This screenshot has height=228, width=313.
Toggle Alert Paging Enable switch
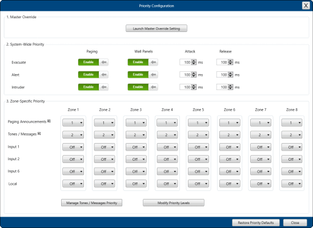tap(93, 75)
